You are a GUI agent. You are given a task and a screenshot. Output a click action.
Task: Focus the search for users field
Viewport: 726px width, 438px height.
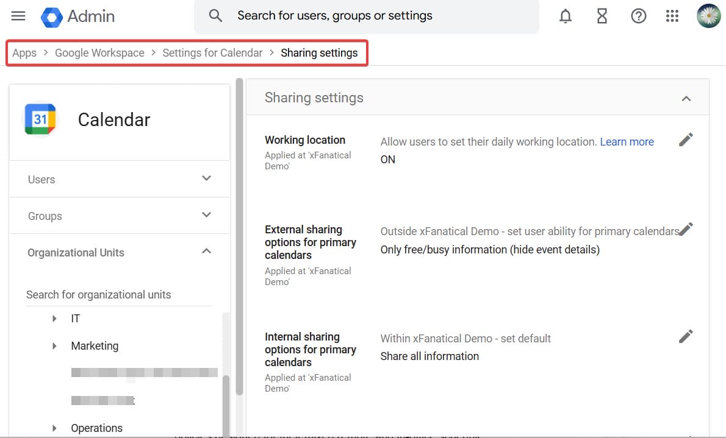pos(366,16)
